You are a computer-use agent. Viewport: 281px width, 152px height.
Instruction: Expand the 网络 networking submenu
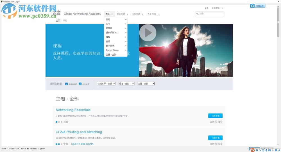(x=116, y=19)
